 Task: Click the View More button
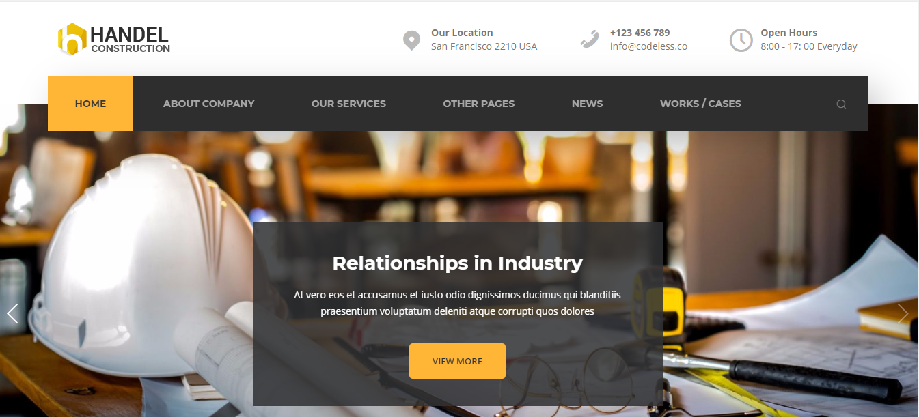tap(457, 361)
